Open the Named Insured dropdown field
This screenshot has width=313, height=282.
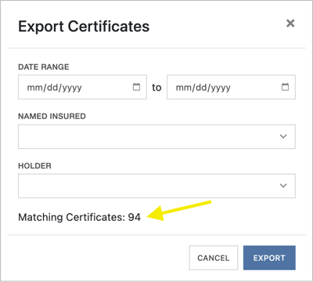tap(156, 136)
